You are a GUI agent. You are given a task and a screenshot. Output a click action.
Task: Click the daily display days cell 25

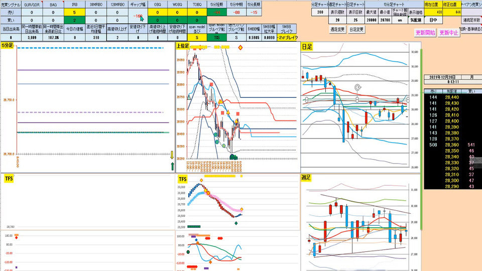(x=355, y=20)
